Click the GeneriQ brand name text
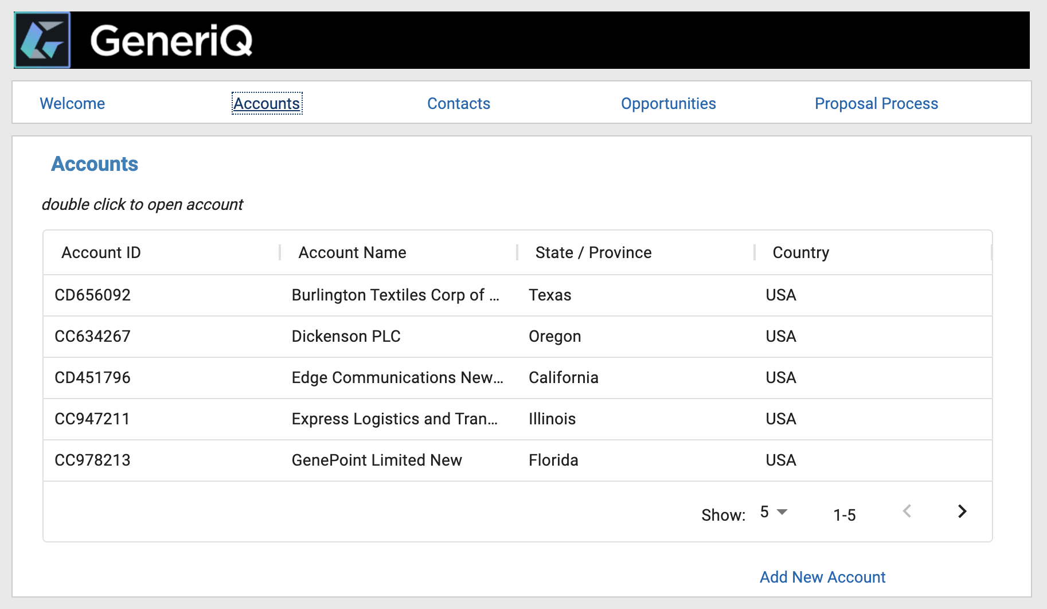 click(171, 40)
